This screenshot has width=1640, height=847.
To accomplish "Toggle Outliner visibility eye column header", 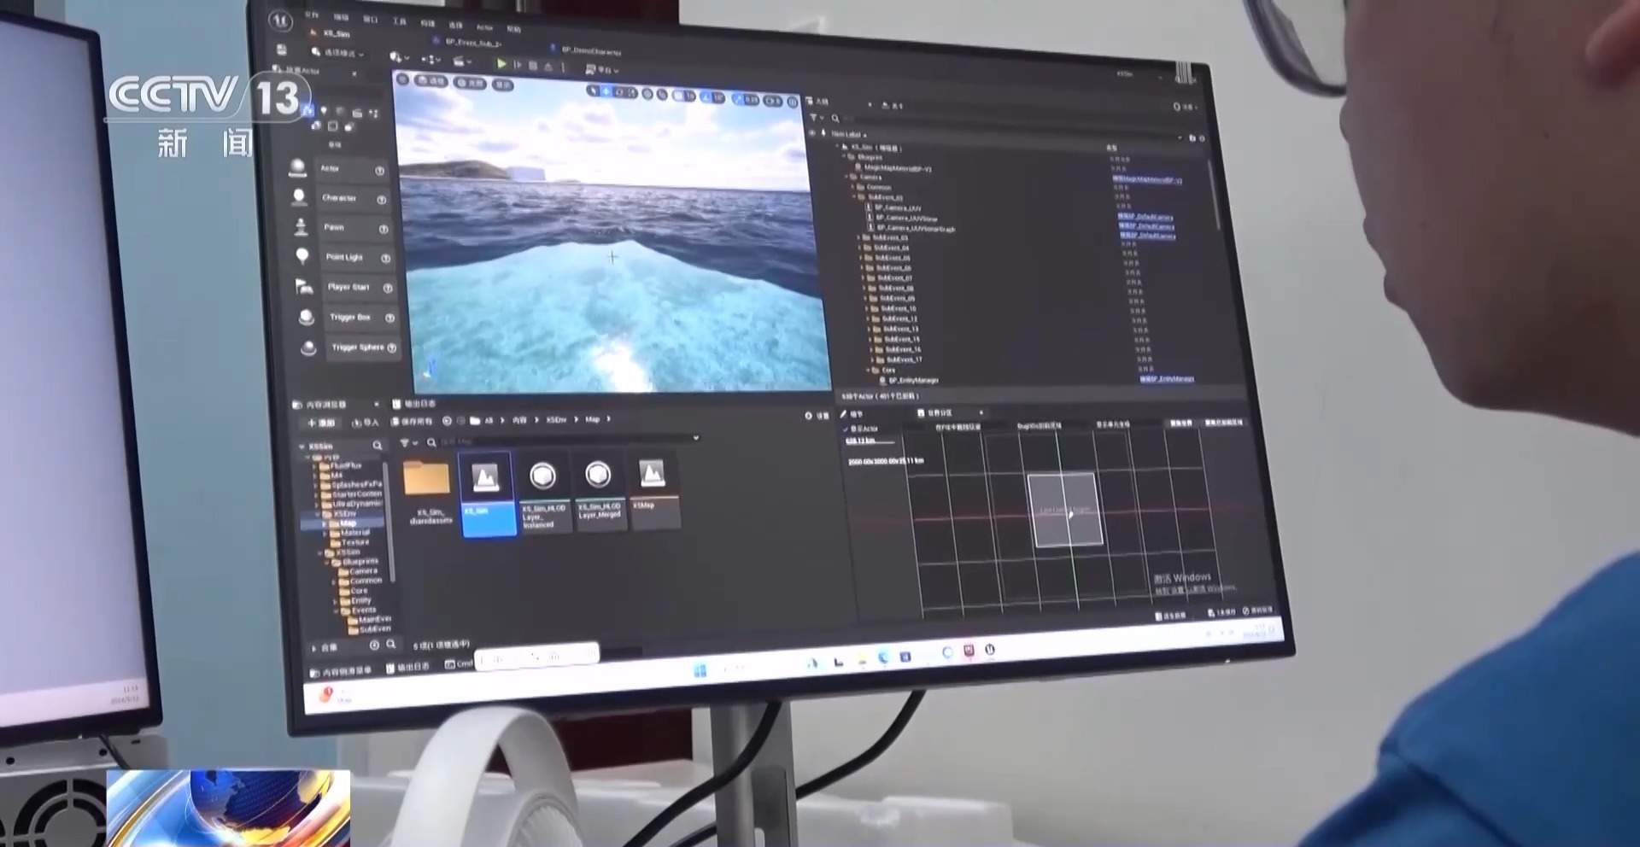I will [812, 133].
